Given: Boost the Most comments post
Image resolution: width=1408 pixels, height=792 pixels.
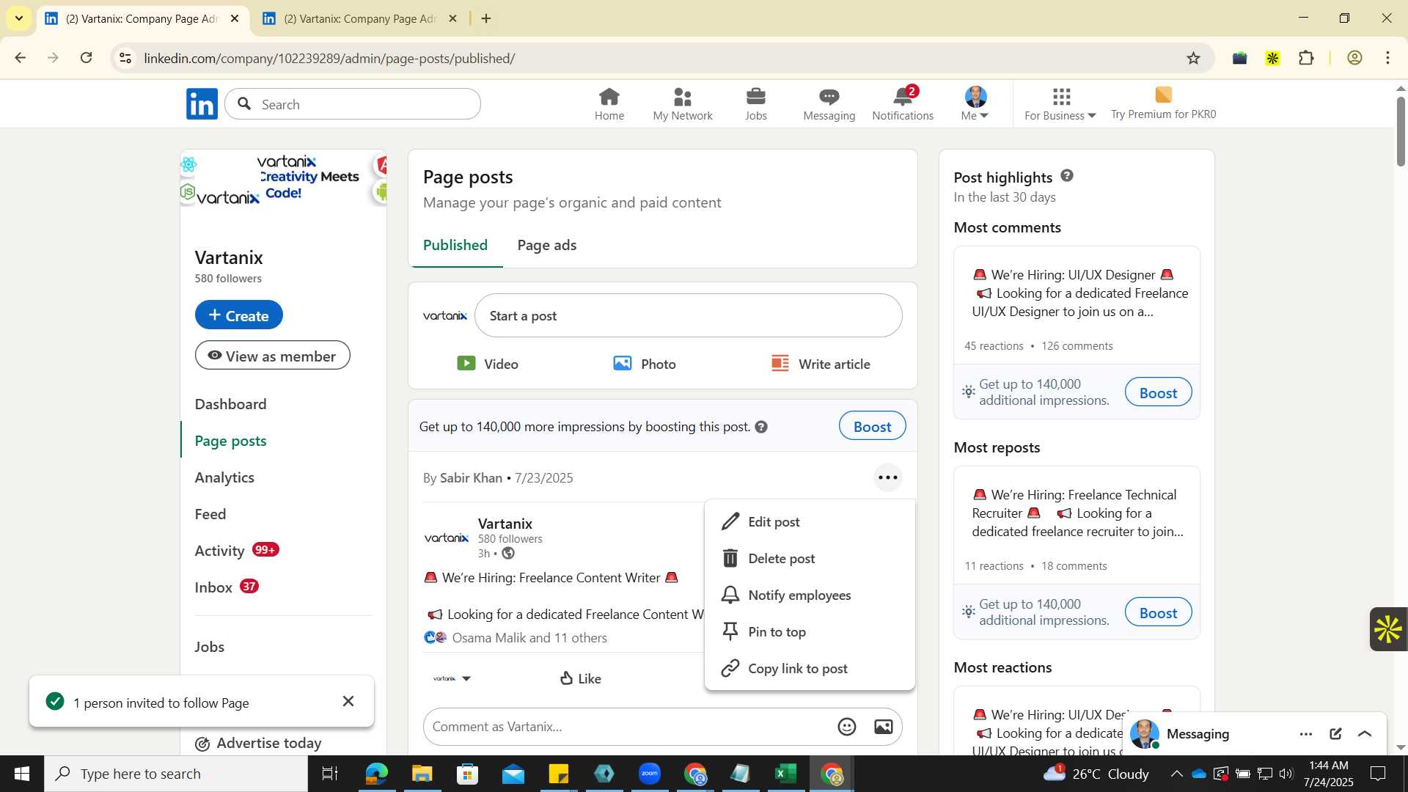Looking at the screenshot, I should 1158,392.
